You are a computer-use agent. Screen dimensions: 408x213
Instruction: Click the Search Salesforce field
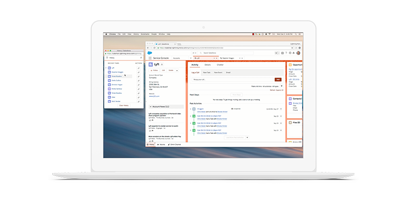click(226, 53)
